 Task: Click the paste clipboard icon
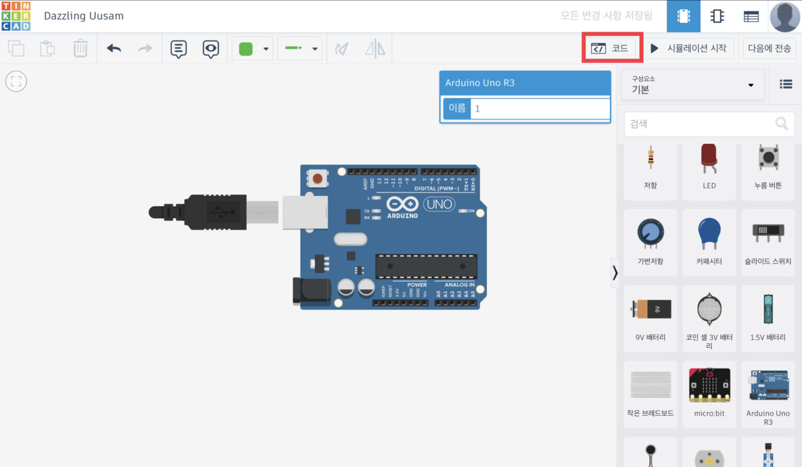48,49
